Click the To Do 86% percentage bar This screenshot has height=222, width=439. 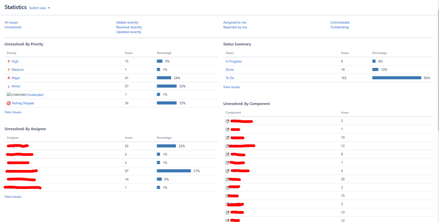tap(397, 78)
